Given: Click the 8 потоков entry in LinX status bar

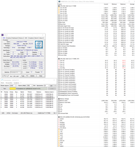Looking at the screenshot, I should pyautogui.click(x=15, y=113).
